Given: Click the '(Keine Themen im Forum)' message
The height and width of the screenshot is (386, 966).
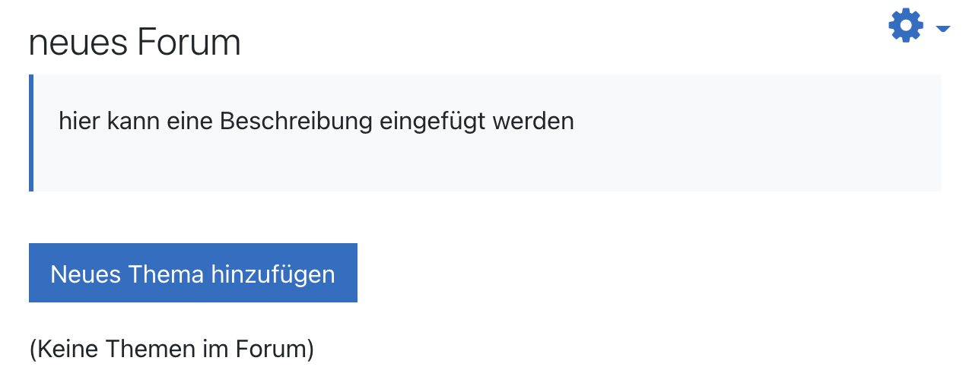Looking at the screenshot, I should pos(171,349).
